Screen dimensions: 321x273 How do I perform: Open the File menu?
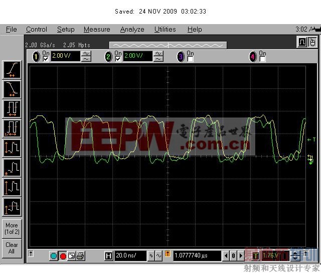[11, 30]
